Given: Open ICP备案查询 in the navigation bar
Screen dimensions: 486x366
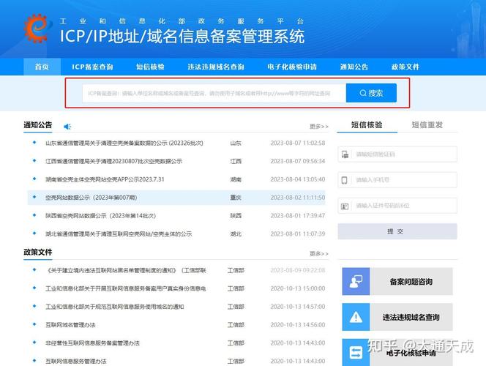Looking at the screenshot, I should [x=92, y=67].
